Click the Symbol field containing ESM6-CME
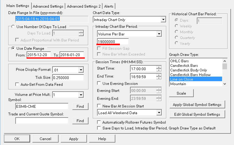 coord(42,106)
